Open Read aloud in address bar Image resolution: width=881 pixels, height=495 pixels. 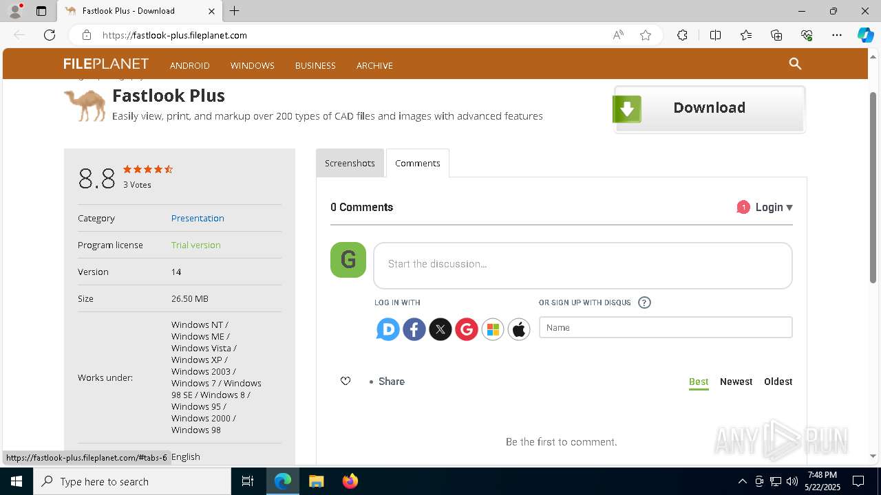[x=618, y=35]
